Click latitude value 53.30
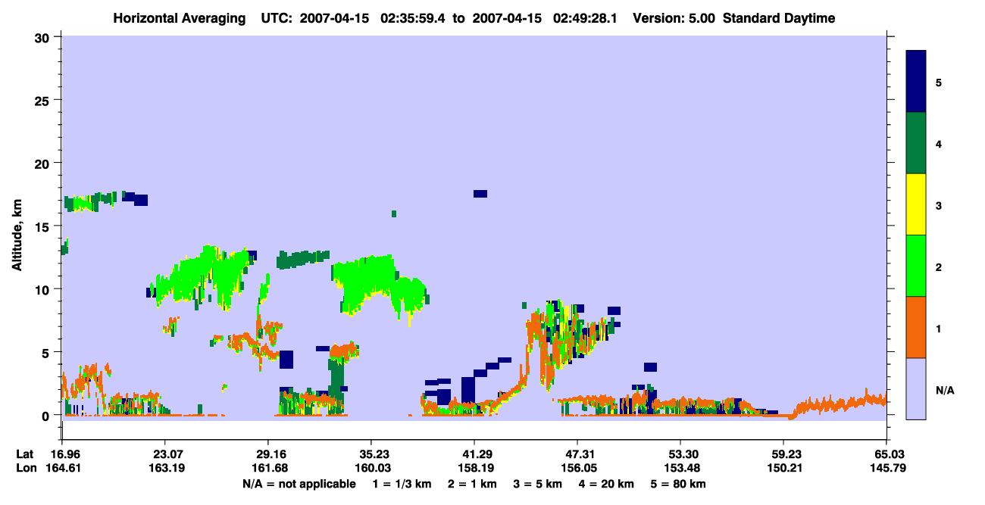This screenshot has width=985, height=505. pyautogui.click(x=680, y=454)
